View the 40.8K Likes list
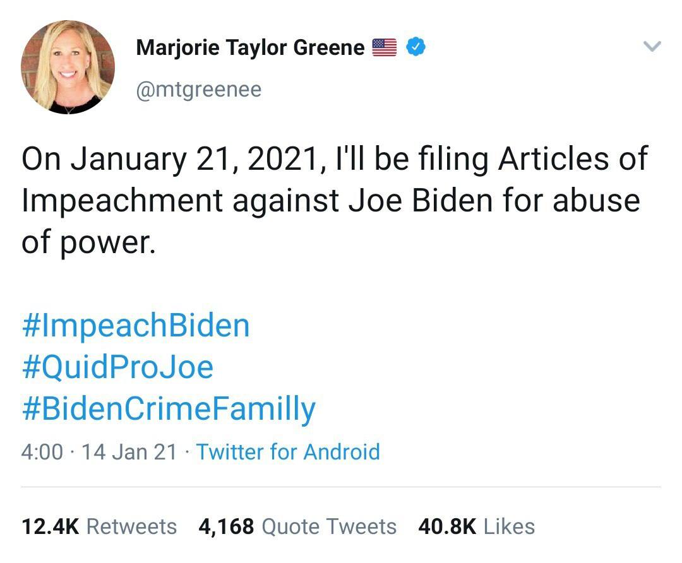 point(476,526)
